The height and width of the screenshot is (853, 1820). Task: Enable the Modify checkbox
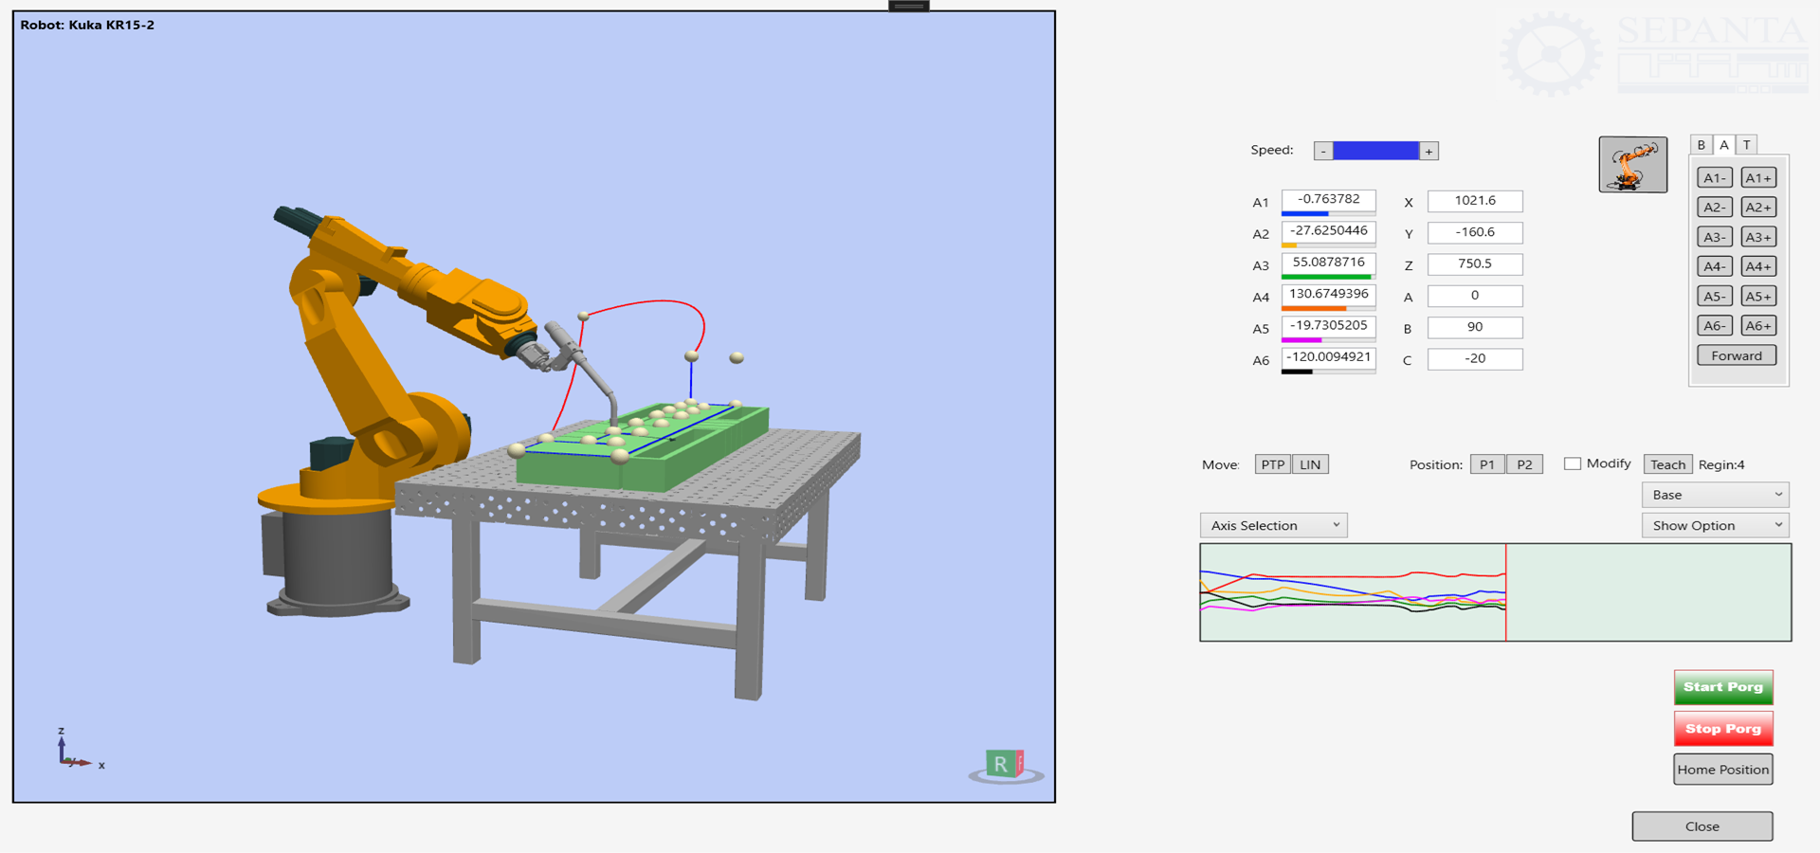(x=1573, y=463)
